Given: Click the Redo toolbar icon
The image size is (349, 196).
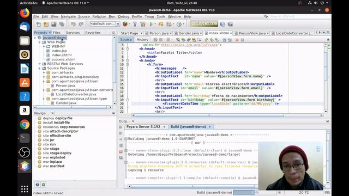Looking at the screenshot, I should [x=81, y=24].
